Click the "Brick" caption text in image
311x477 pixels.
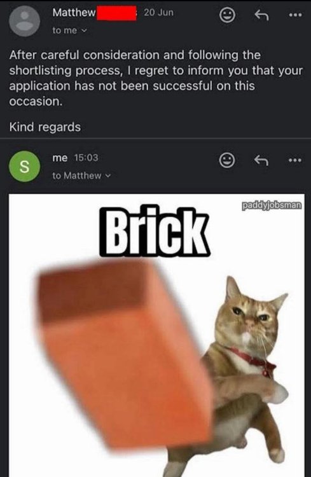tap(155, 232)
